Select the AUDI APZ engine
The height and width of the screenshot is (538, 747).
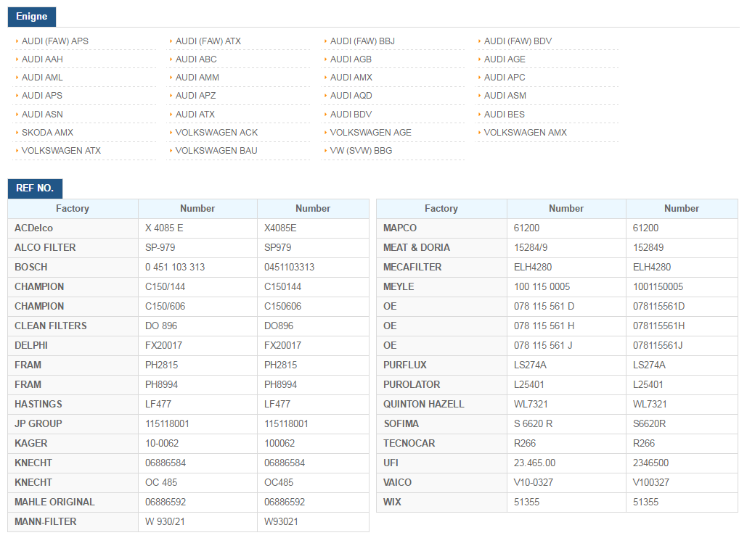point(195,95)
